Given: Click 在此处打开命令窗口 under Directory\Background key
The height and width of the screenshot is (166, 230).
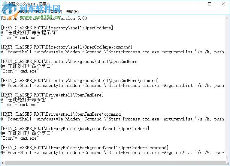Looking at the screenshot, I should tap(27, 66).
